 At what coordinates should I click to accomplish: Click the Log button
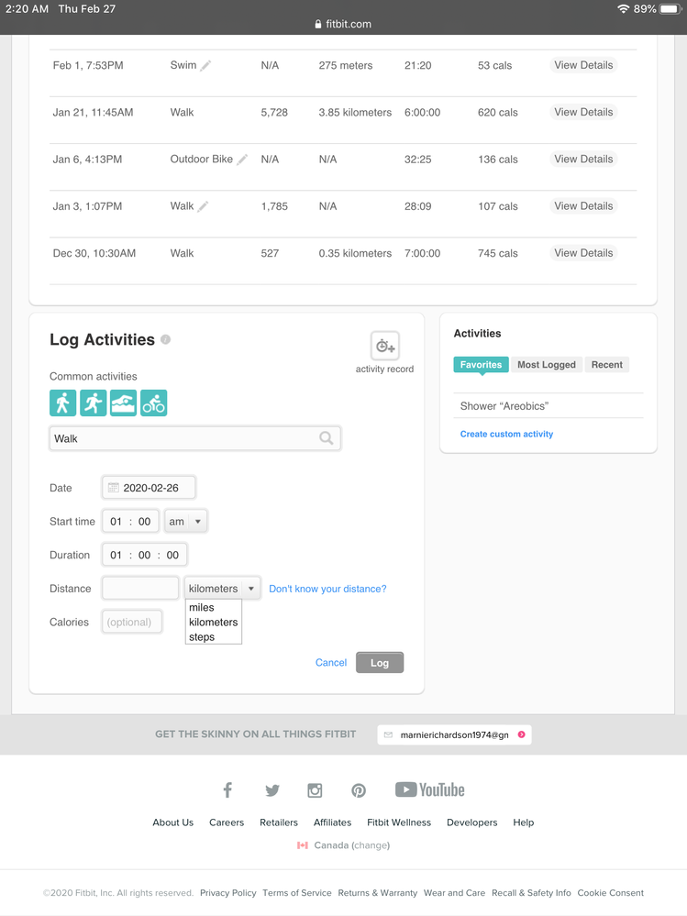[380, 662]
